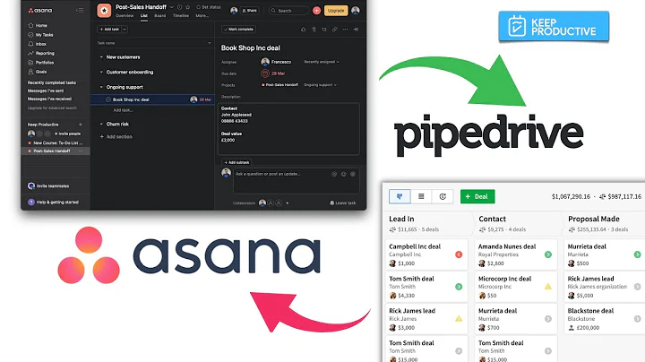645x362 pixels.
Task: Click yellow warning icon on Microcorp Inc deal
Action: [x=548, y=287]
